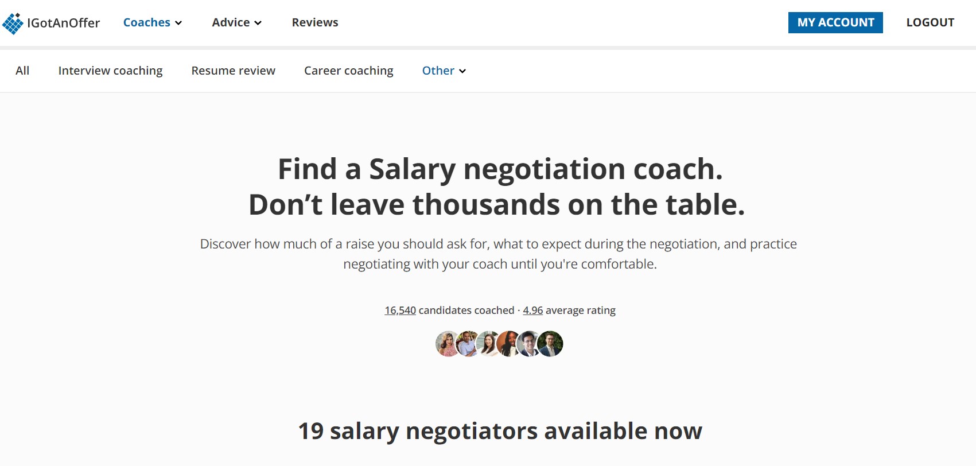
Task: Click the first coach avatar photo
Action: pyautogui.click(x=445, y=344)
